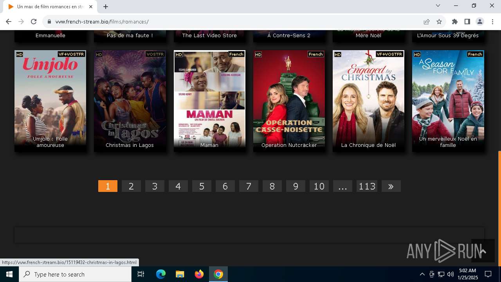501x282 pixels.
Task: Click VF+VOSTFR badge on Umjolo poster
Action: tap(71, 54)
